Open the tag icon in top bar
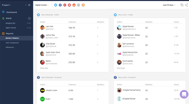This screenshot has width=189, height=104. tap(182, 5)
